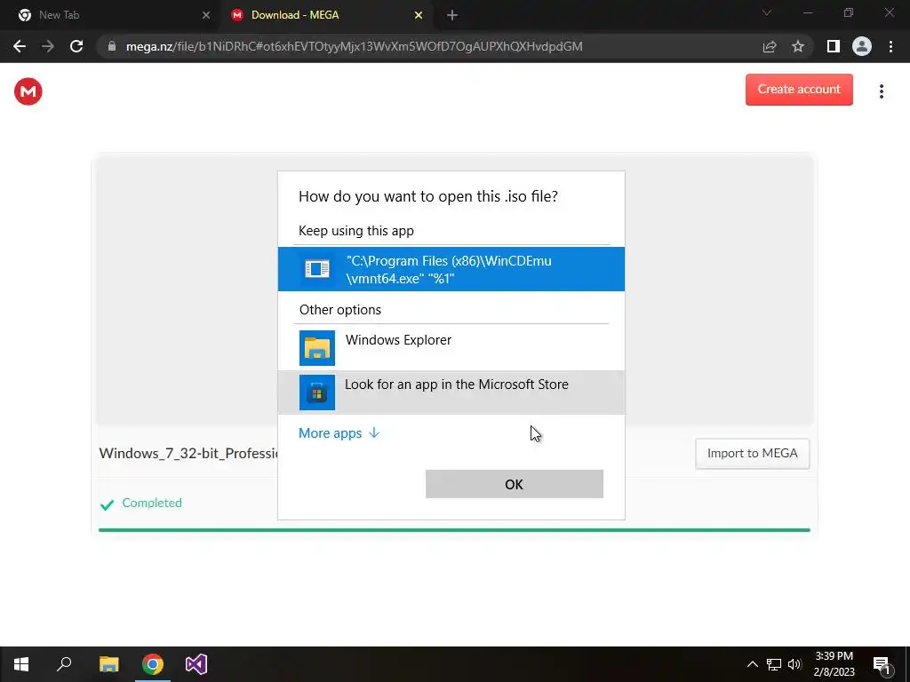Open Visual Studio from taskbar

click(x=196, y=664)
